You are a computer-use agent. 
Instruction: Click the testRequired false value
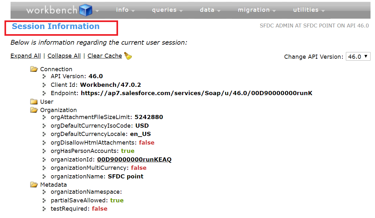coord(100,209)
